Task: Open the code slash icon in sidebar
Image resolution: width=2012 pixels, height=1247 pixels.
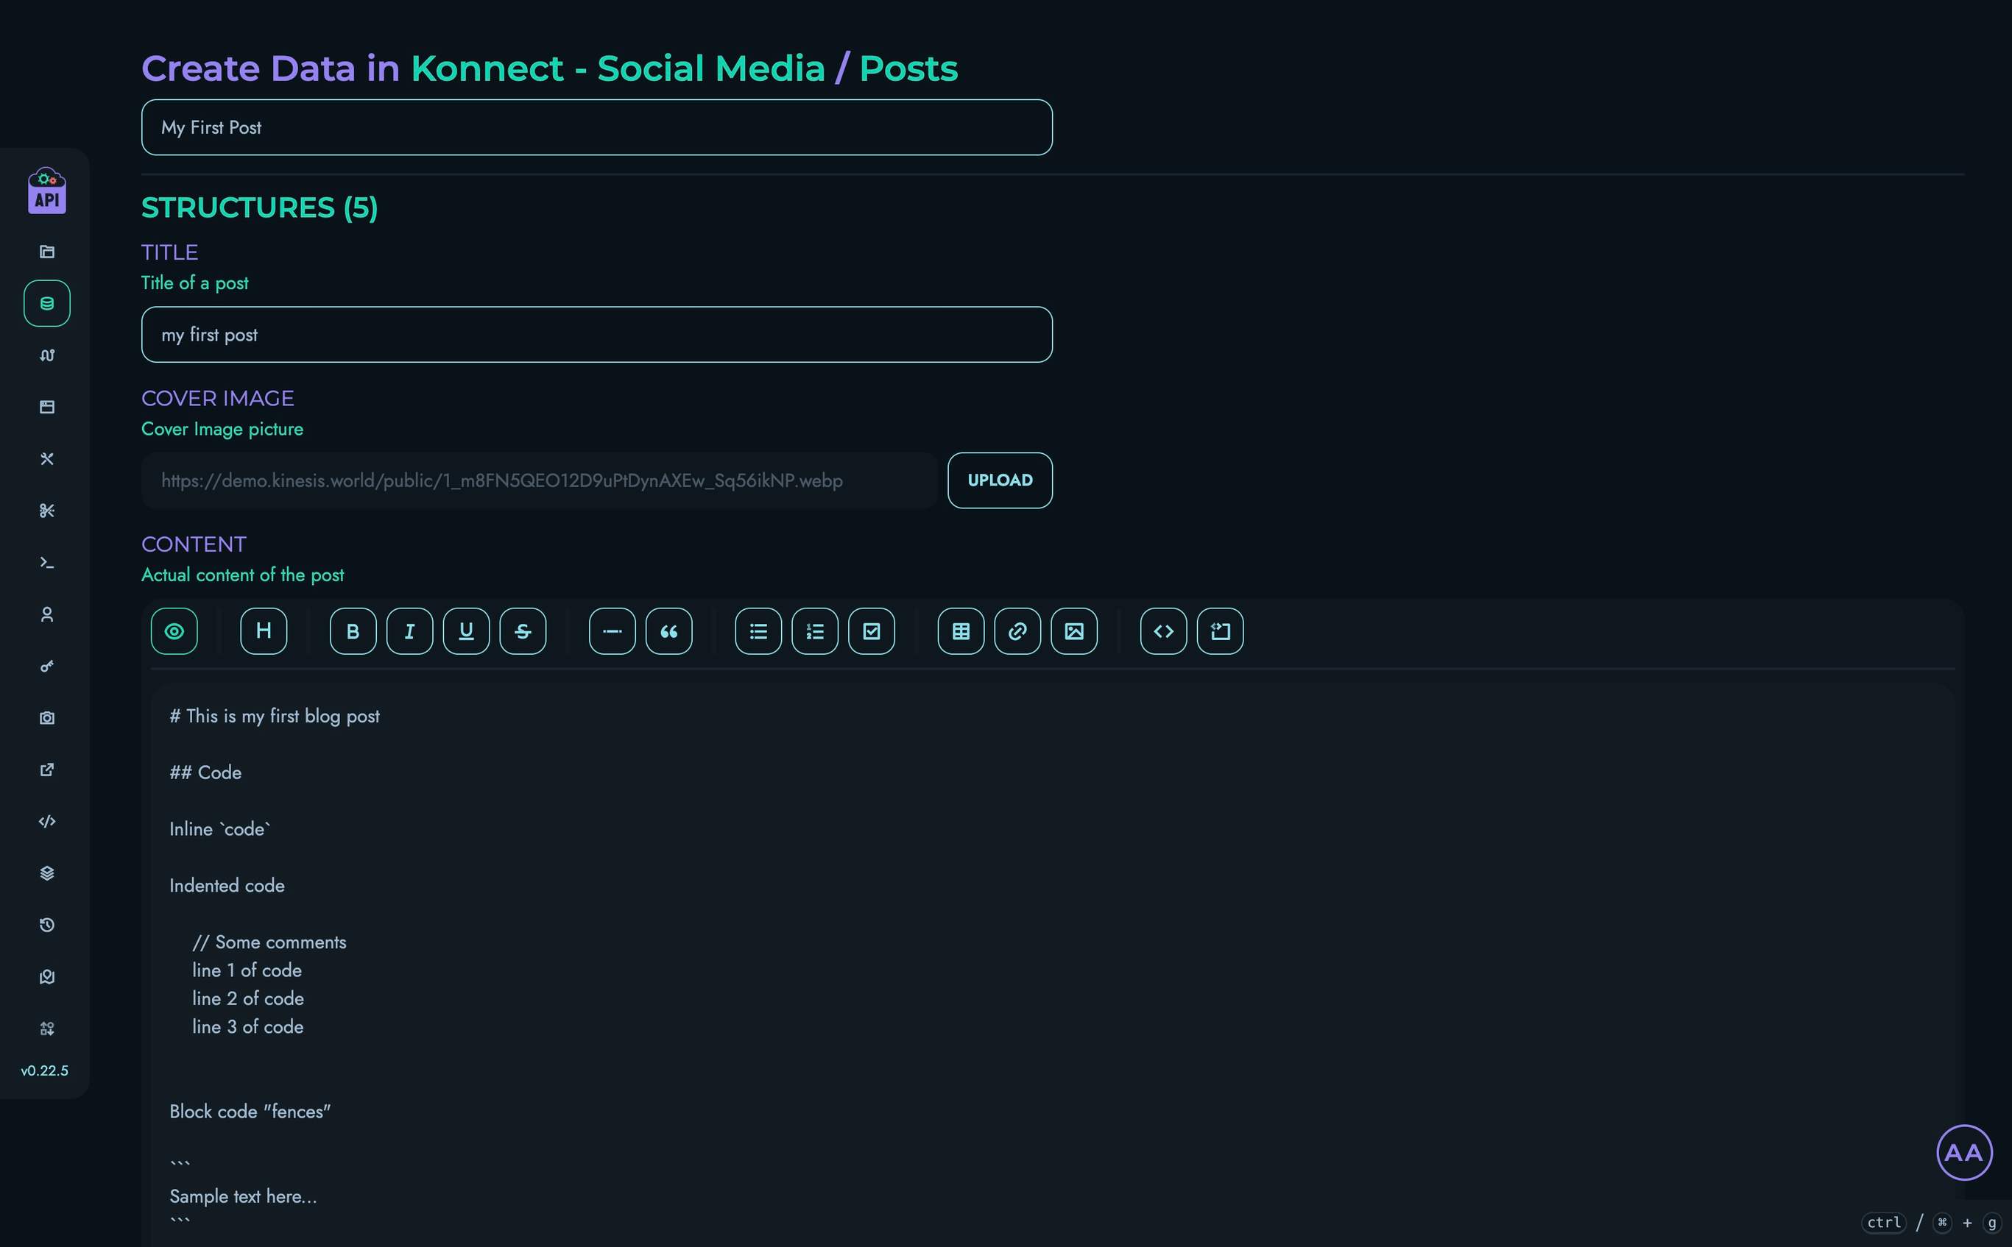Action: click(x=47, y=822)
